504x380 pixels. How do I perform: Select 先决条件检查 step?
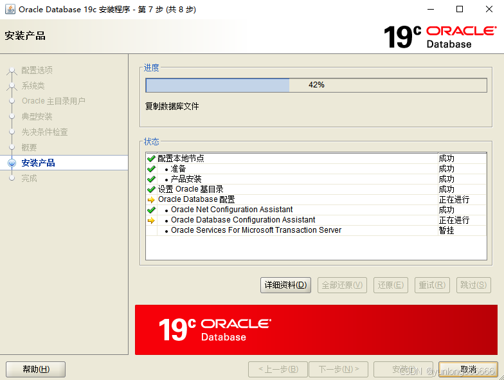(x=45, y=132)
